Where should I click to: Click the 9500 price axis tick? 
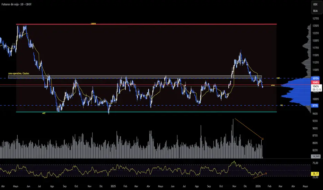tap(315, 114)
